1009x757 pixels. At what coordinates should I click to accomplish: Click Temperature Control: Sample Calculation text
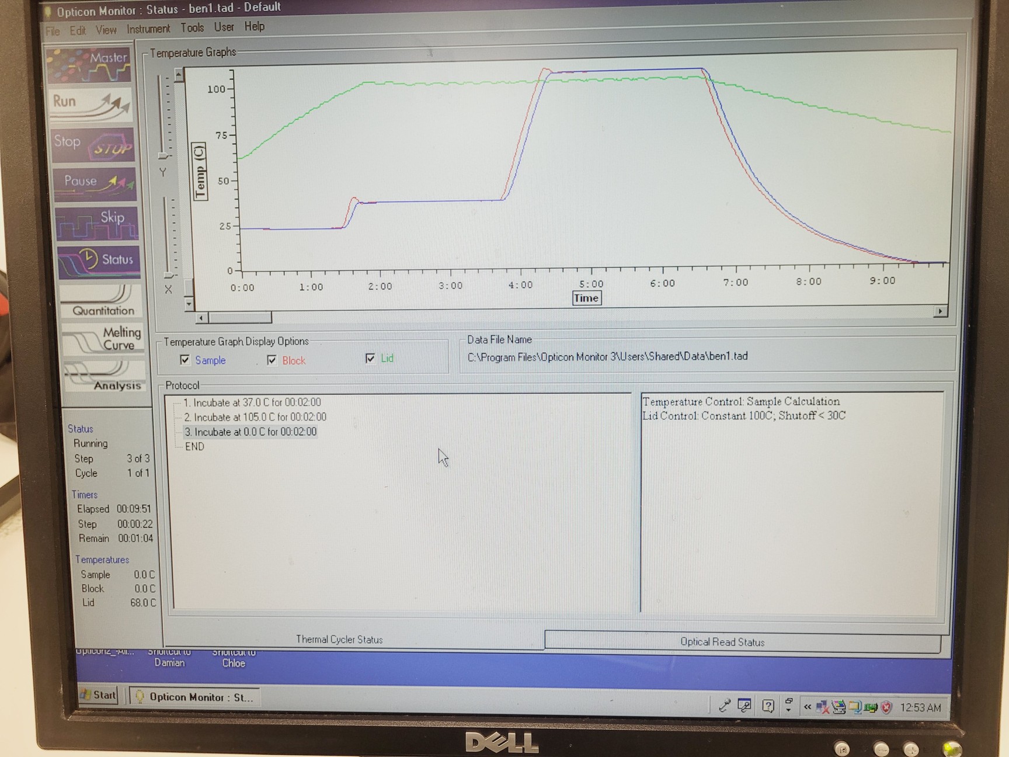point(741,401)
